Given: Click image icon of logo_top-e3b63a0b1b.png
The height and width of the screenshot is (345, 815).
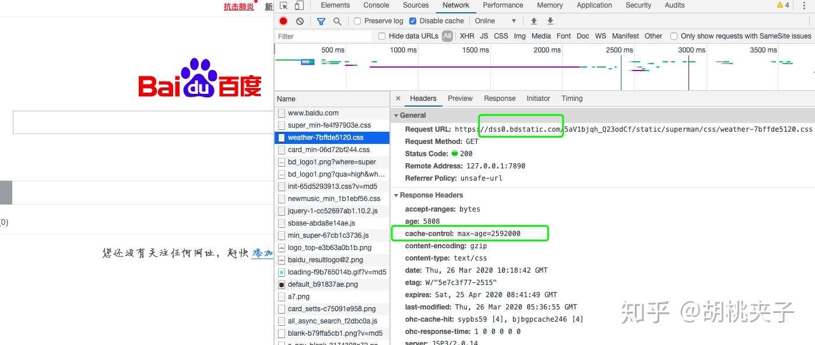Looking at the screenshot, I should [x=282, y=248].
